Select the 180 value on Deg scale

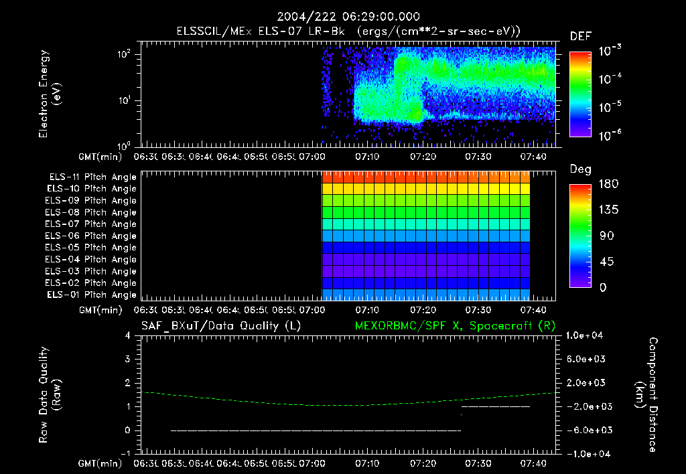(608, 183)
